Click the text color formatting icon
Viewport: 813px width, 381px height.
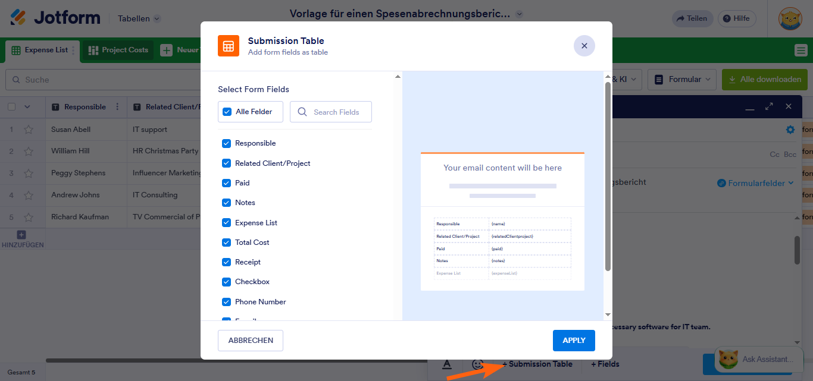pyautogui.click(x=447, y=363)
